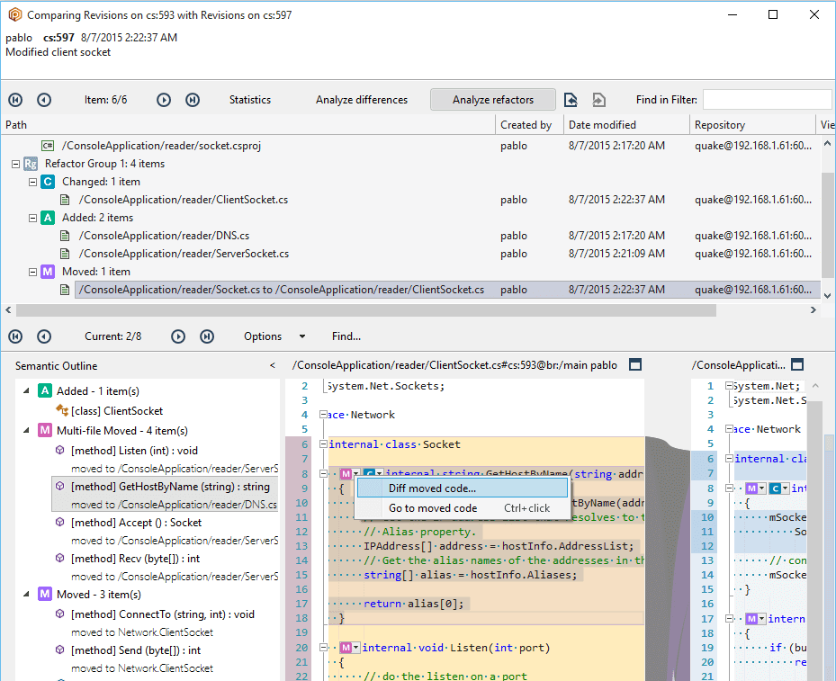Jump to first difference beside Current: 2/8
Screen dimensions: 836x681
(15, 336)
